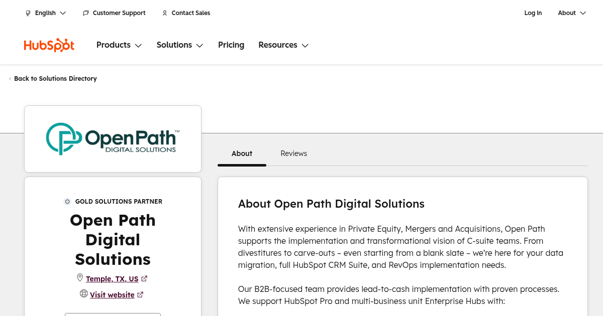Click the Gold Solutions Partner badge icon

[x=67, y=202]
